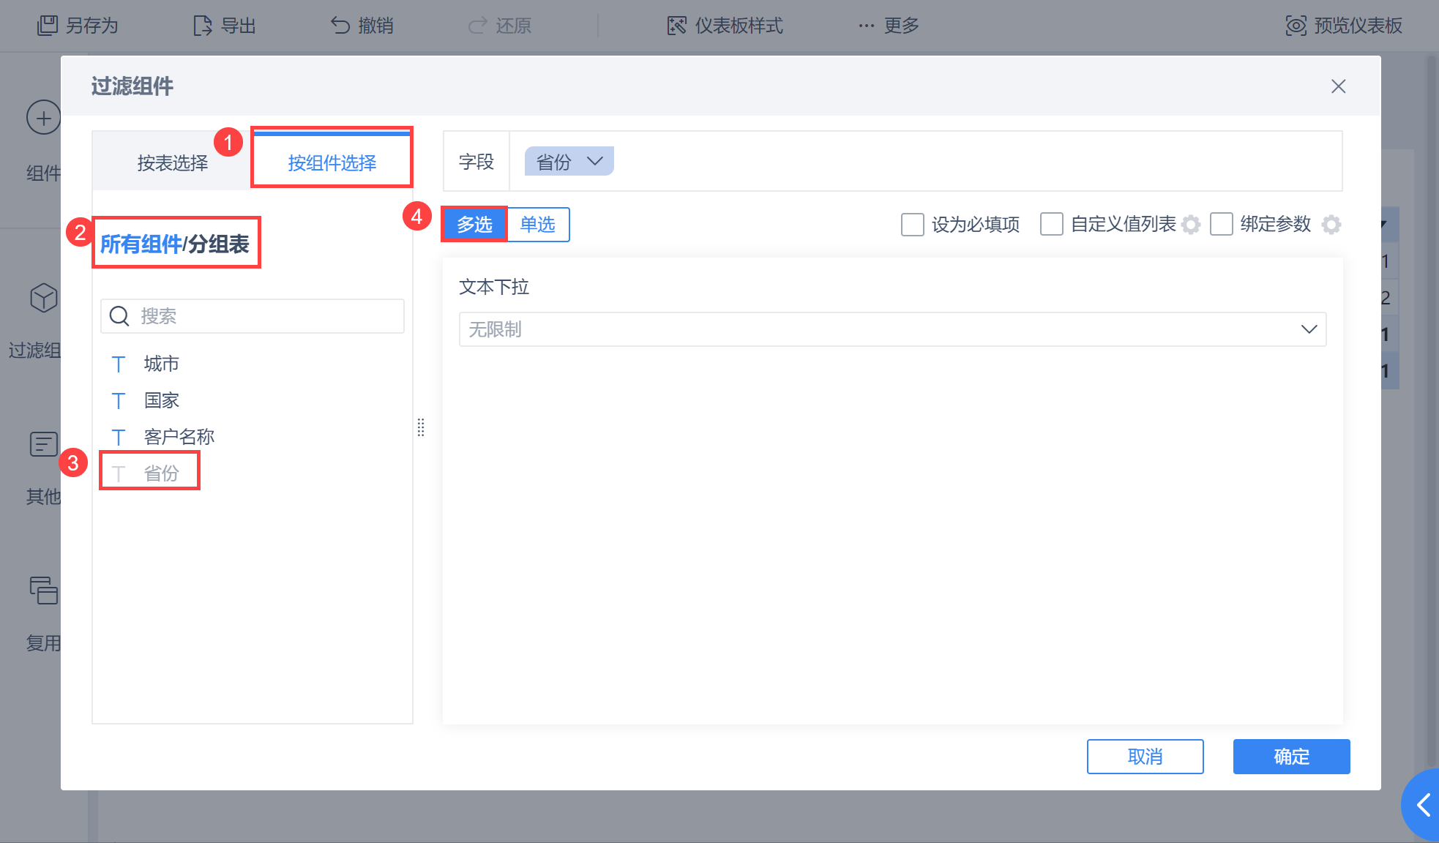Click the Undo (撤销) icon
This screenshot has width=1439, height=843.
click(340, 26)
